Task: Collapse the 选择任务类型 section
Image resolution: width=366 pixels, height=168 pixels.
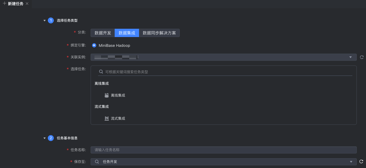Action: [45, 20]
